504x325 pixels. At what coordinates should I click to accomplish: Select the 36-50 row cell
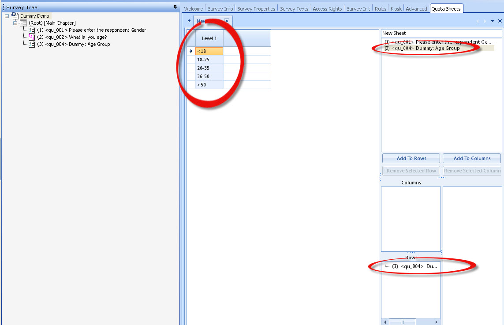click(x=209, y=76)
